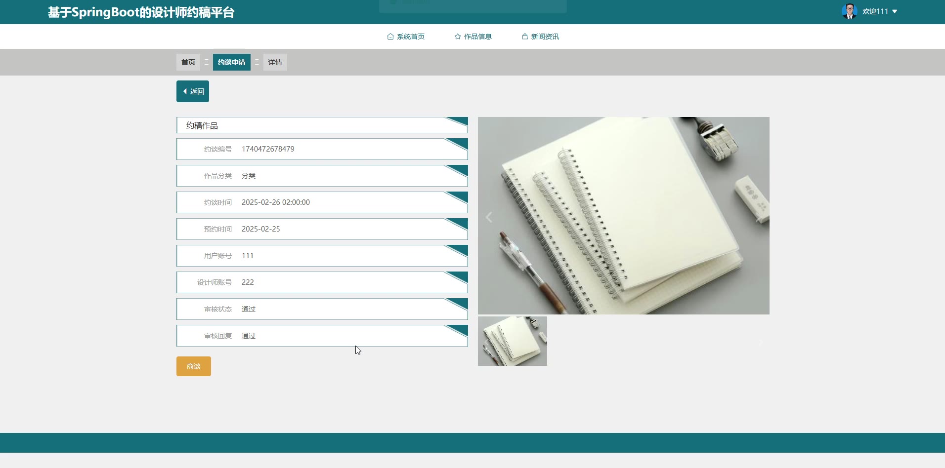The image size is (945, 468).
Task: Click the number 1740472678479
Action: click(268, 149)
